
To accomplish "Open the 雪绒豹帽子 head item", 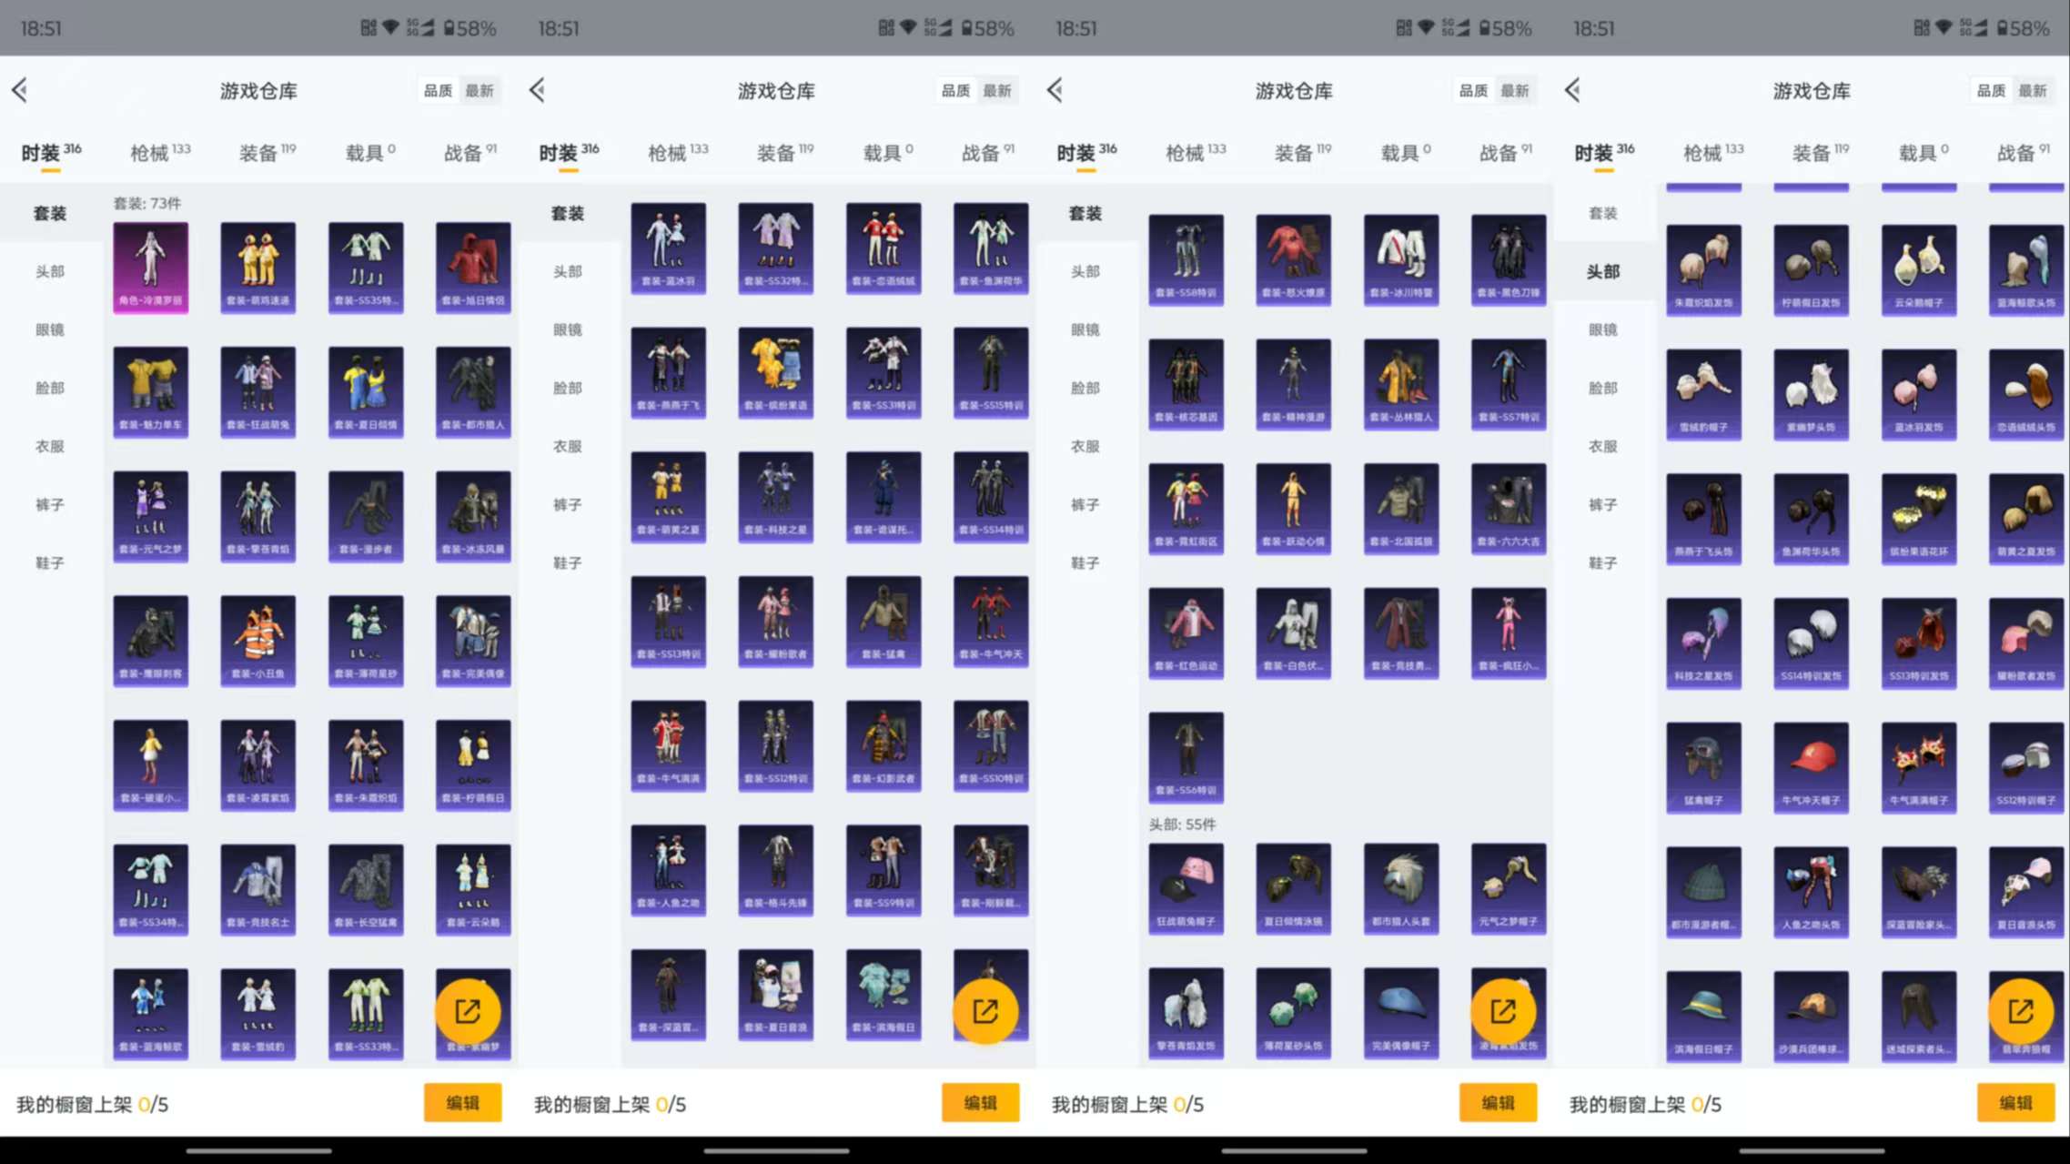I will pos(1703,391).
